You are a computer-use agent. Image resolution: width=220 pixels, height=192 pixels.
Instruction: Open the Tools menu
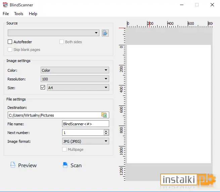(19, 14)
